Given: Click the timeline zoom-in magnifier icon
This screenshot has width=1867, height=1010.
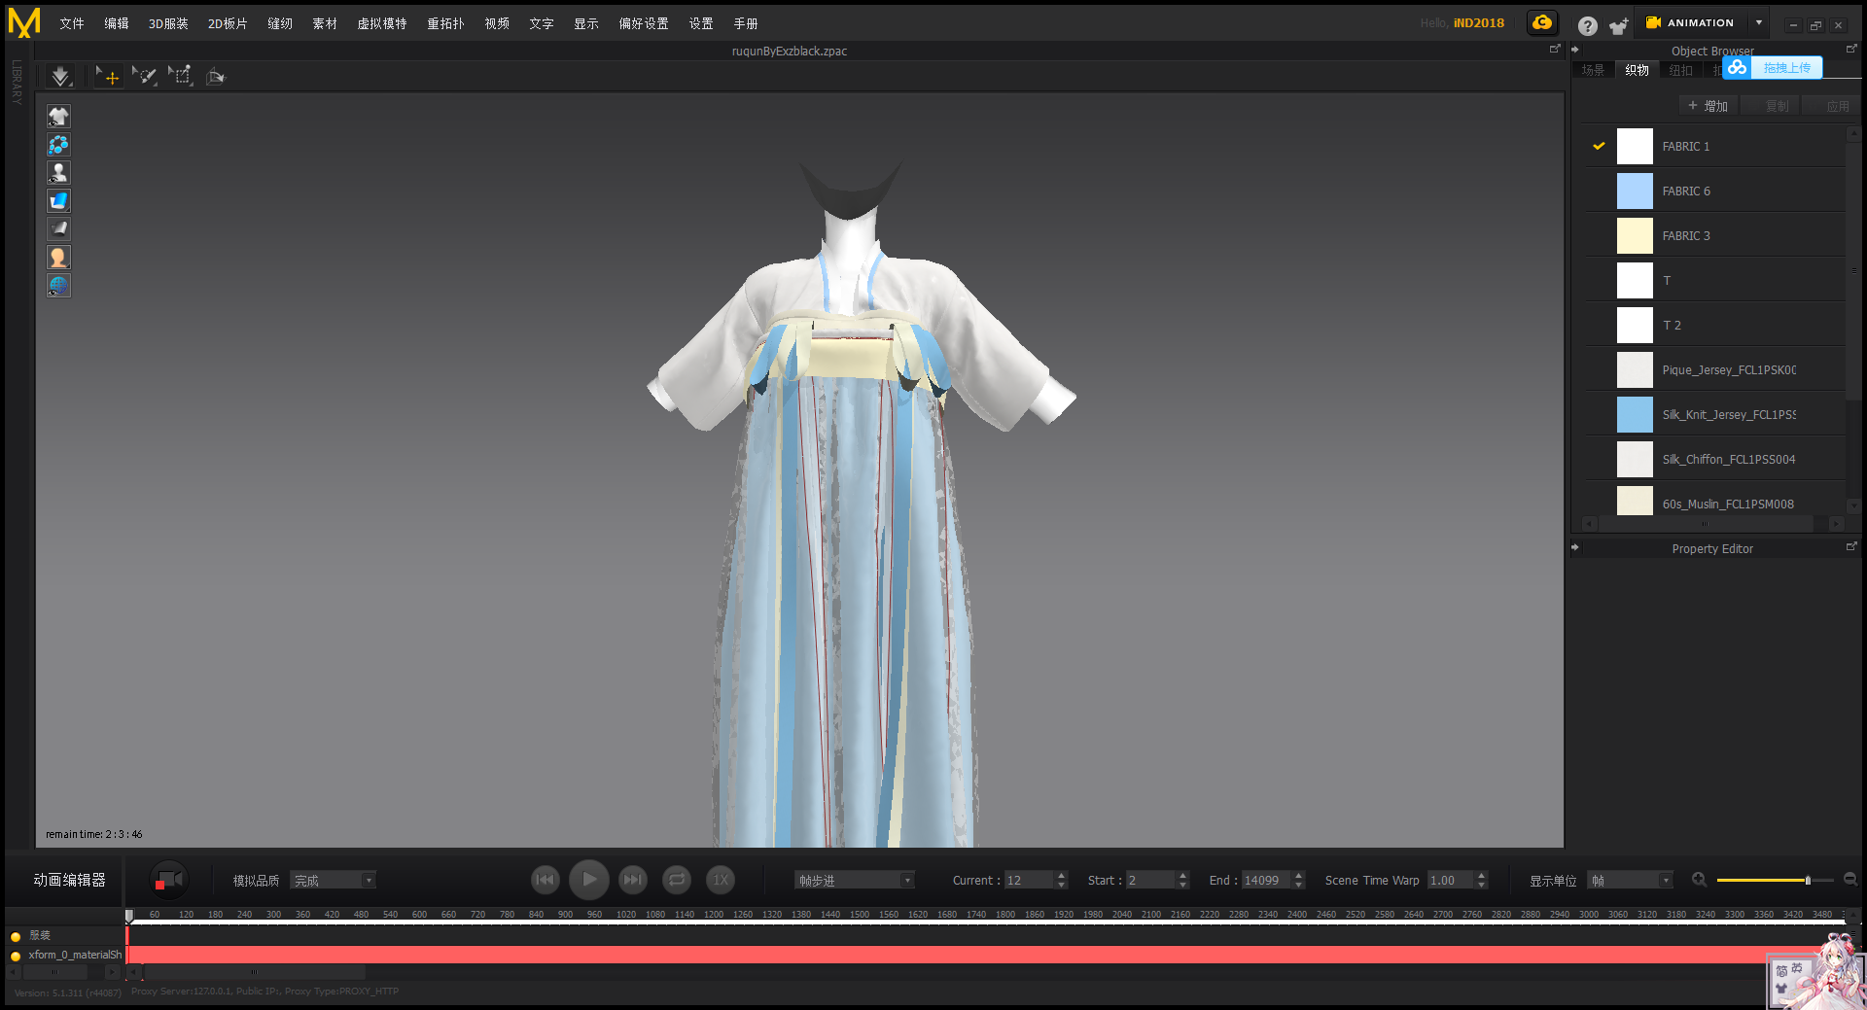Looking at the screenshot, I should (1699, 880).
